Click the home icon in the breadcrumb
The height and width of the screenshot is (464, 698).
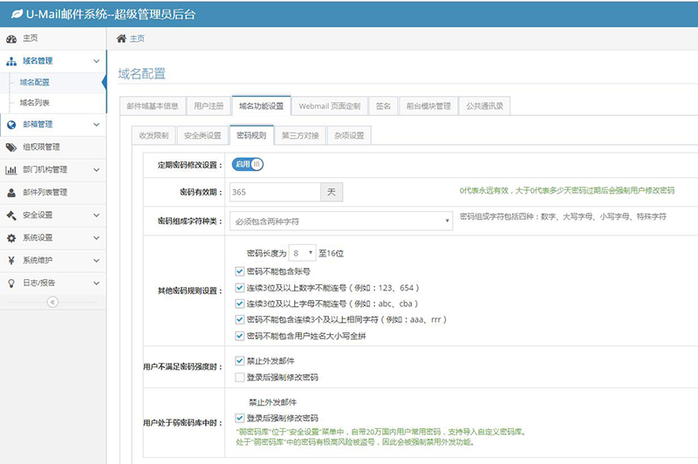121,38
